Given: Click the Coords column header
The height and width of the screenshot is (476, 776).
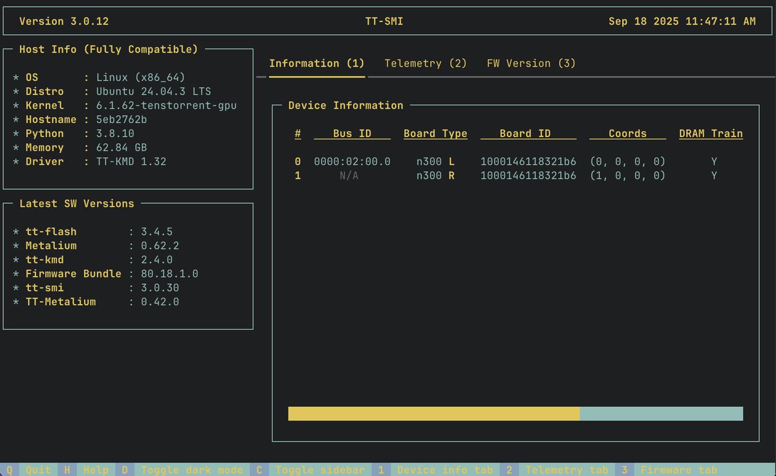Looking at the screenshot, I should click(x=627, y=133).
